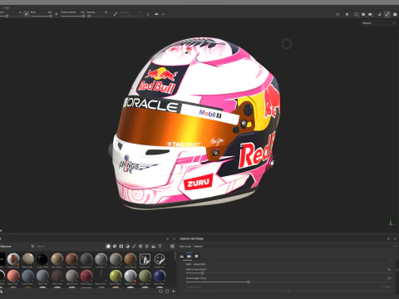Filter assets by textures grid icon
This screenshot has width=399, height=299.
[x=147, y=246]
